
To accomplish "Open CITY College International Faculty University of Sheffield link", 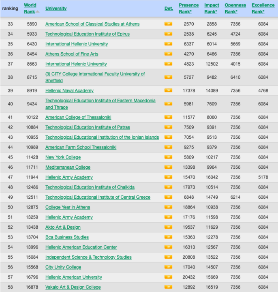I will coord(95,77).
